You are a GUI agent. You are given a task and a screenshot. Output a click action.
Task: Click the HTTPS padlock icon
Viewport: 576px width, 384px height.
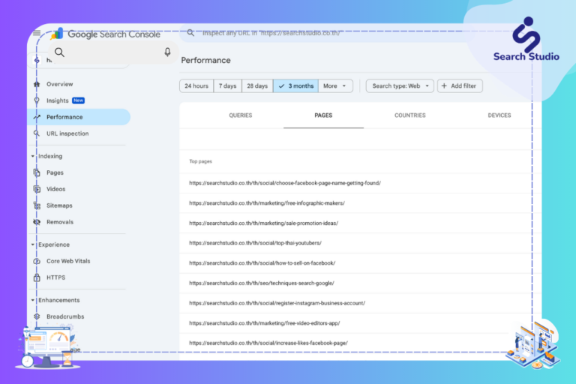pos(37,277)
